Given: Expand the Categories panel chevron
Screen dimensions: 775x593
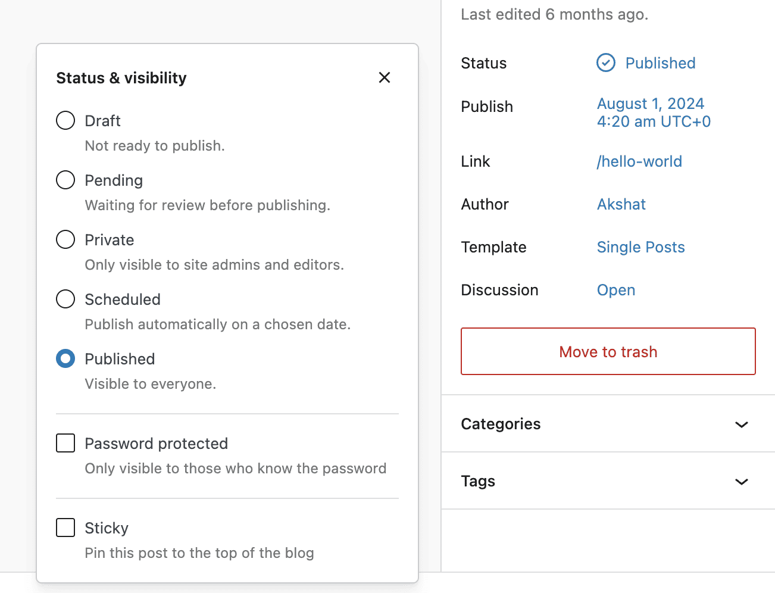Looking at the screenshot, I should tap(741, 425).
